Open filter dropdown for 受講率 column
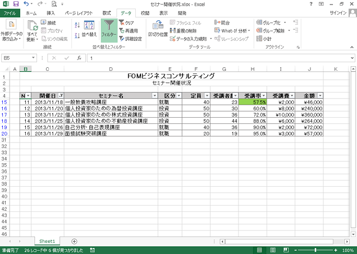The width and height of the screenshot is (357, 254). coord(264,95)
